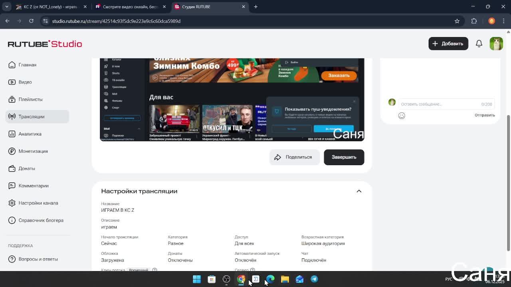
Task: Click the description text играем
Action: [109, 227]
